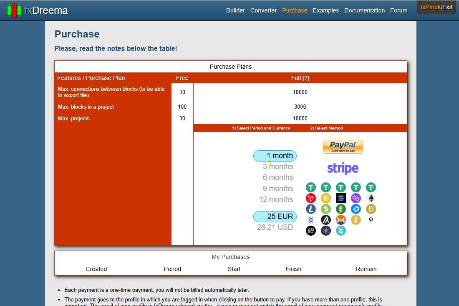
Task: Click the 'Purchase Plans' table title
Action: 231,67
